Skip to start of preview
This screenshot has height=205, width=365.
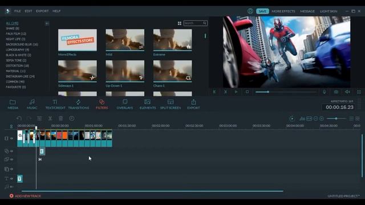[x=214, y=92]
